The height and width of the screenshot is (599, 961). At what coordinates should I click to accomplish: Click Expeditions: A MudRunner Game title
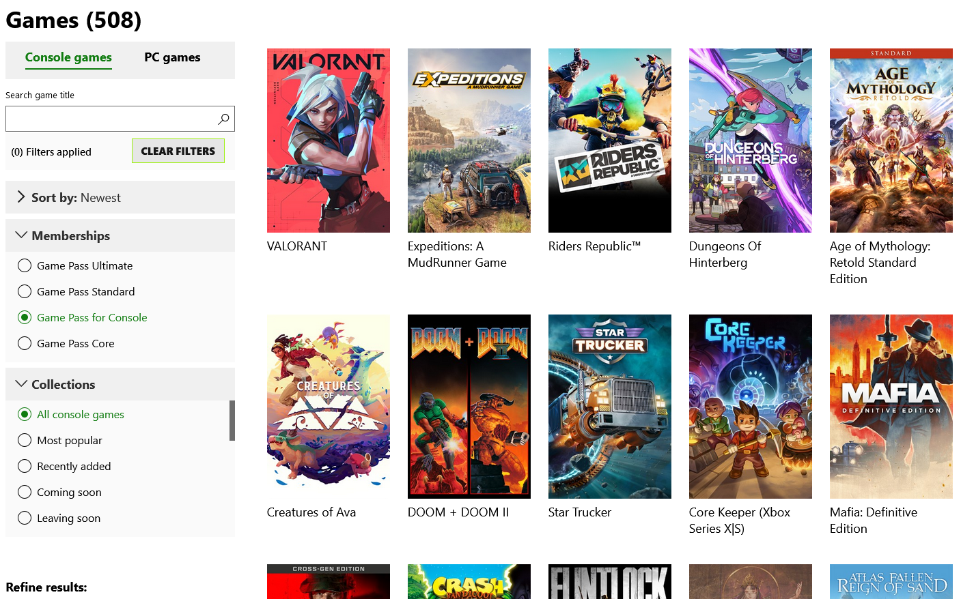[457, 254]
